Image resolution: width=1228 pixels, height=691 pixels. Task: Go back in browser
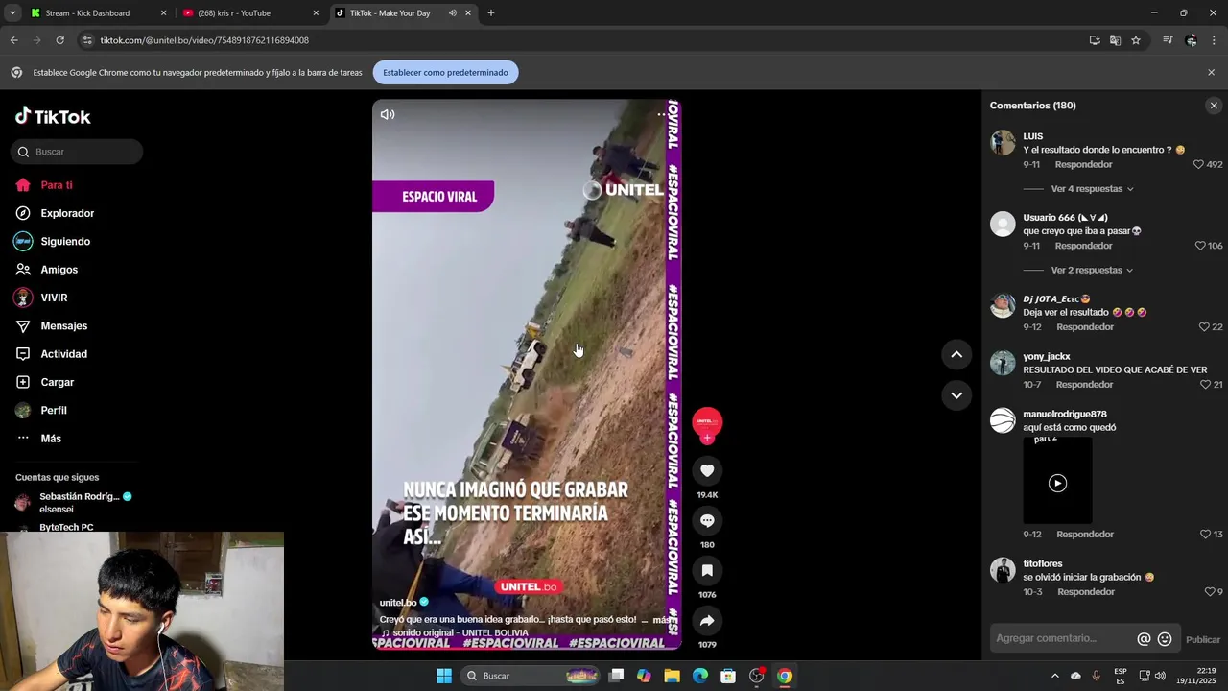click(13, 40)
